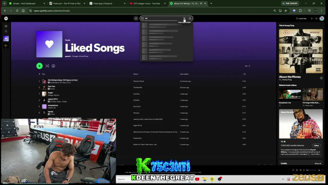
Task: Open the Pistolz & Pearlz album link
Action: click(139, 81)
